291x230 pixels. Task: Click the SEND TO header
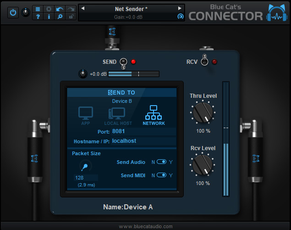coord(121,92)
